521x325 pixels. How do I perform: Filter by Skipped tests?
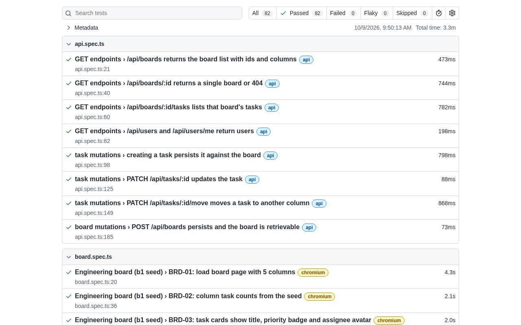(412, 13)
